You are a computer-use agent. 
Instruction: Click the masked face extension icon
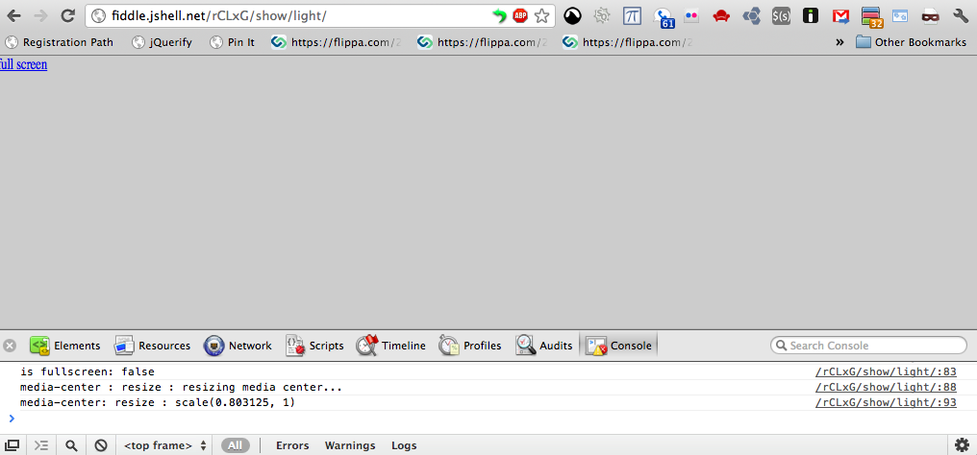(x=930, y=16)
